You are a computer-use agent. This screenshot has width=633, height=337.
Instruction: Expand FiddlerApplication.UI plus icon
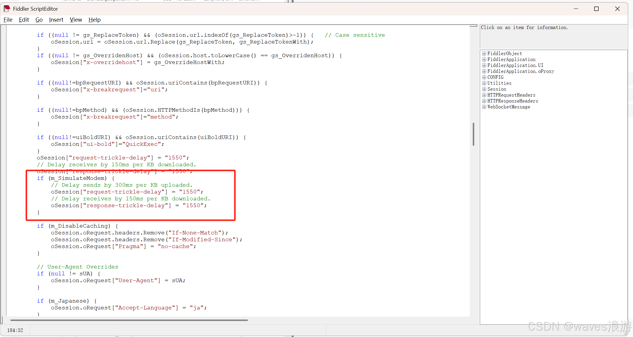484,66
